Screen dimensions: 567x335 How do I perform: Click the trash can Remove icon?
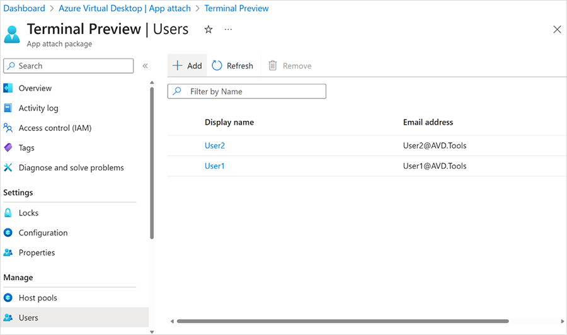pos(273,65)
